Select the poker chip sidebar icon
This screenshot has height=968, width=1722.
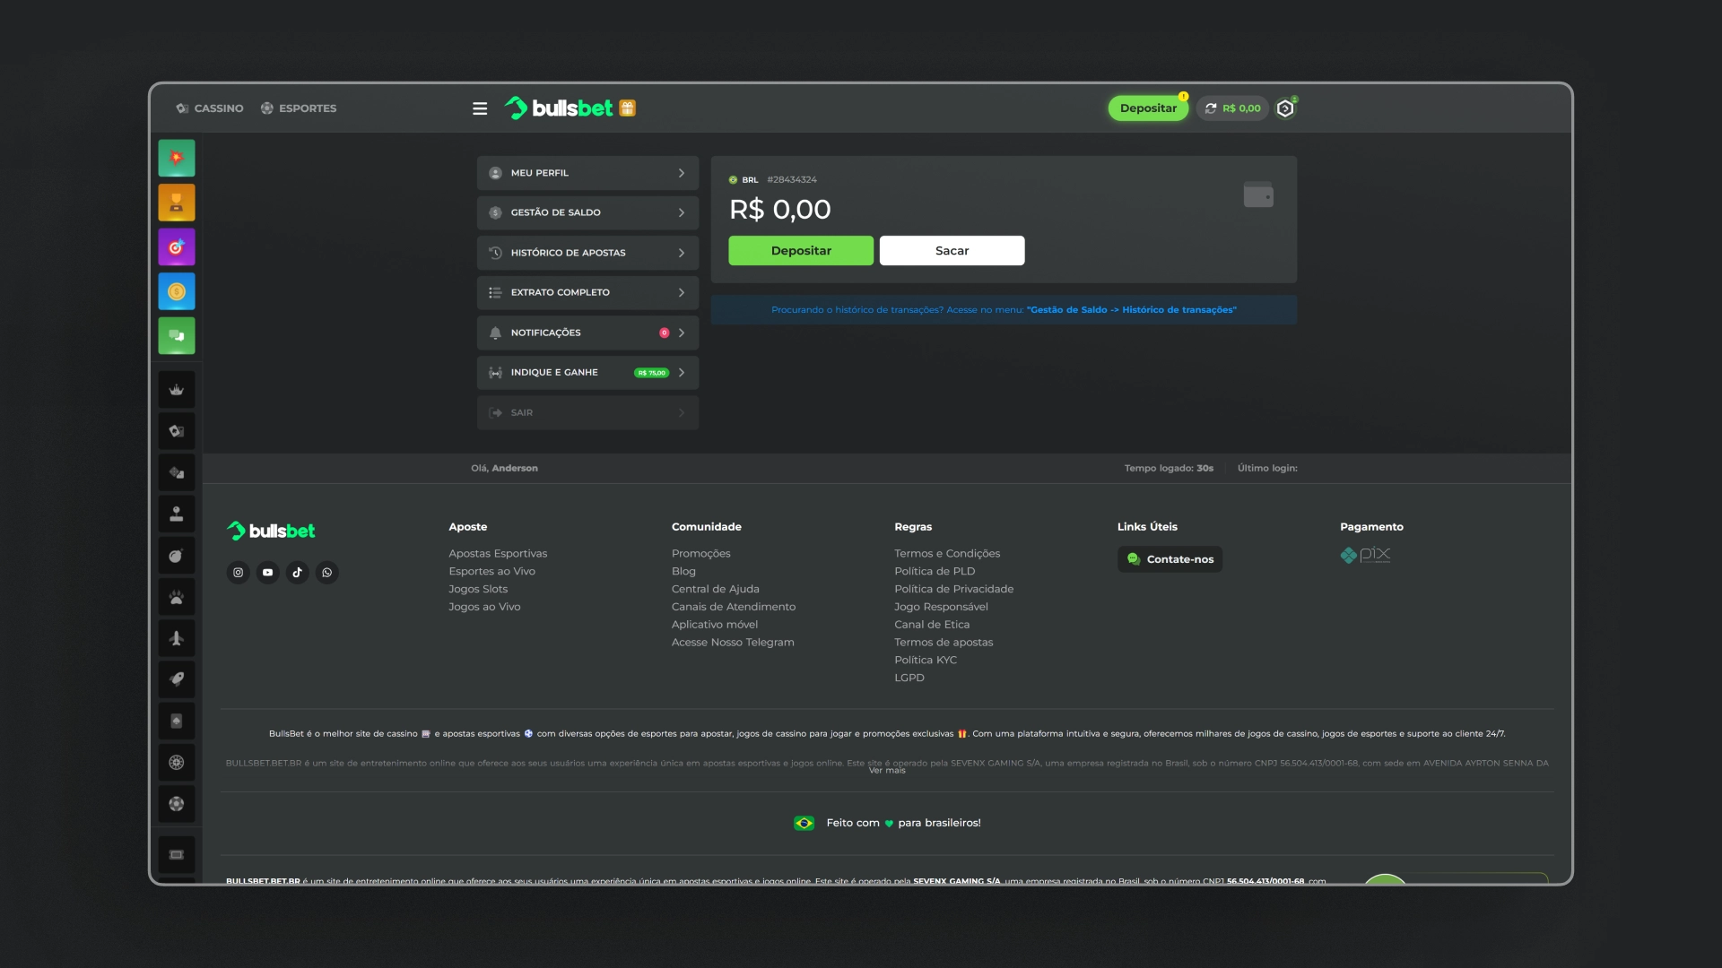[177, 803]
